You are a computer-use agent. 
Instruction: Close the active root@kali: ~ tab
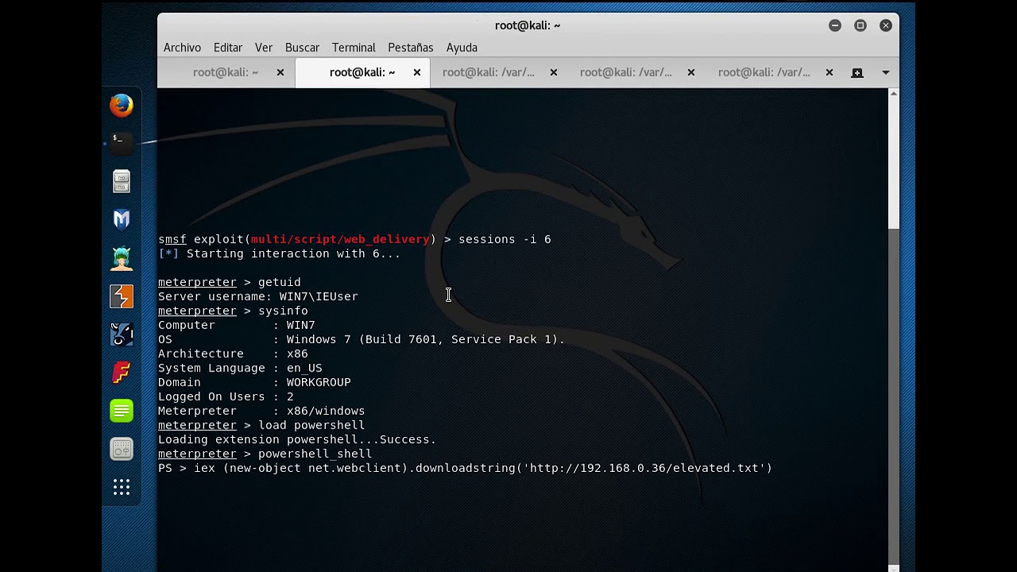pos(416,72)
